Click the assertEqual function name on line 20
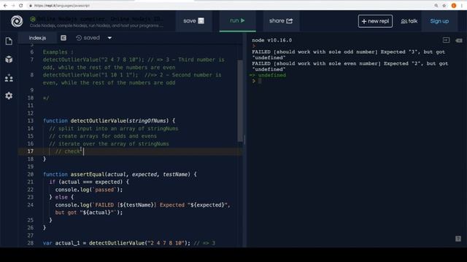 tap(88, 175)
